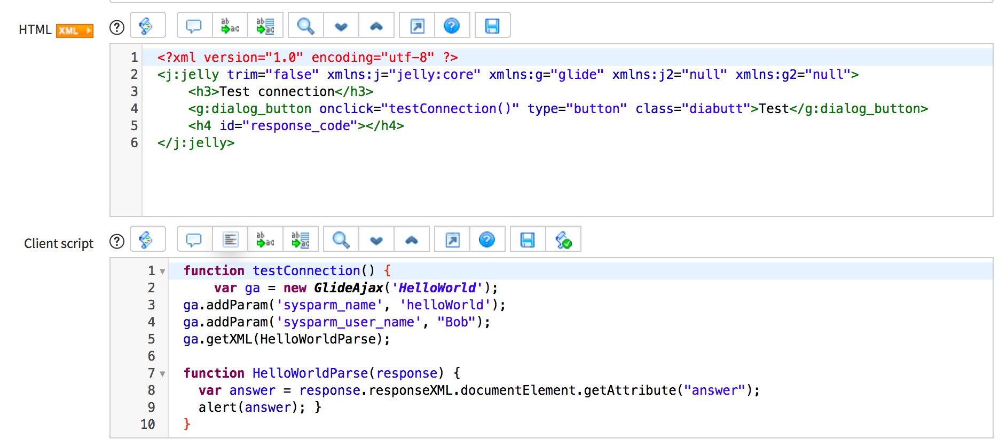Open the HTML editor in full screen
1007x447 pixels.
(x=417, y=26)
